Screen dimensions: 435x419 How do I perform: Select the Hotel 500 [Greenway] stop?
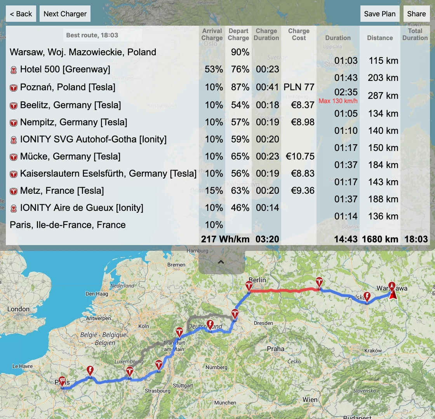coord(65,69)
